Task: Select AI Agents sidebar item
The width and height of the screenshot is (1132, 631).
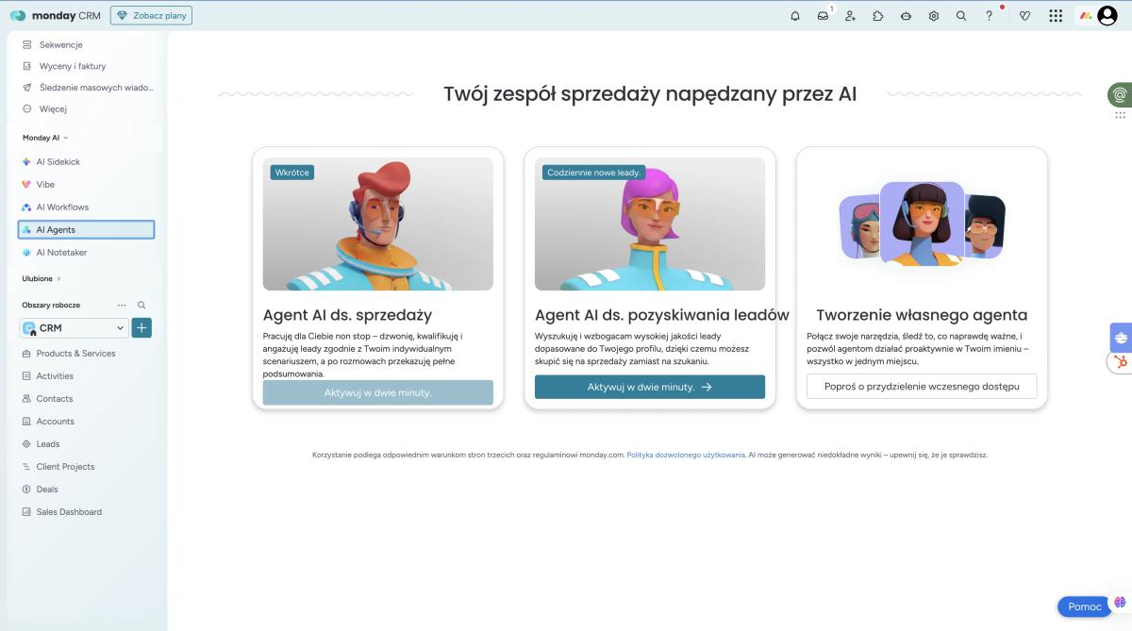Action: pyautogui.click(x=86, y=230)
